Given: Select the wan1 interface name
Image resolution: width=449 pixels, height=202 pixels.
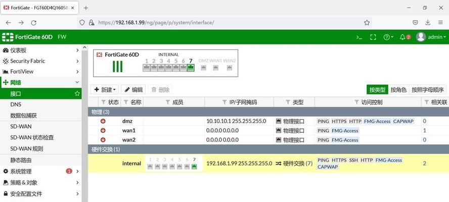Looking at the screenshot, I should click(128, 130).
